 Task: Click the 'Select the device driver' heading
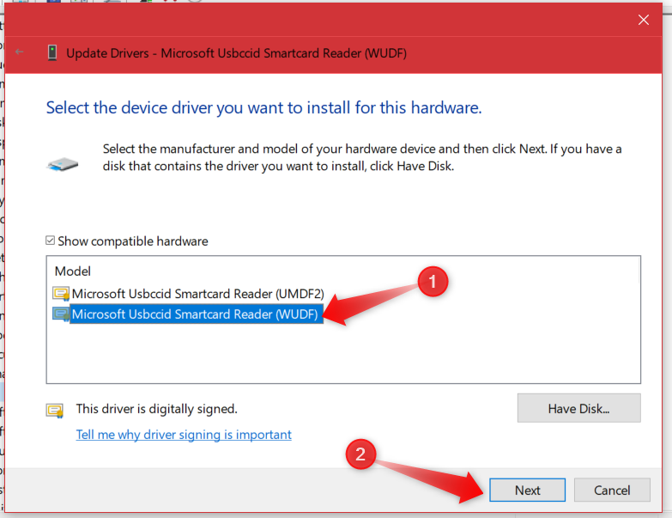point(263,107)
